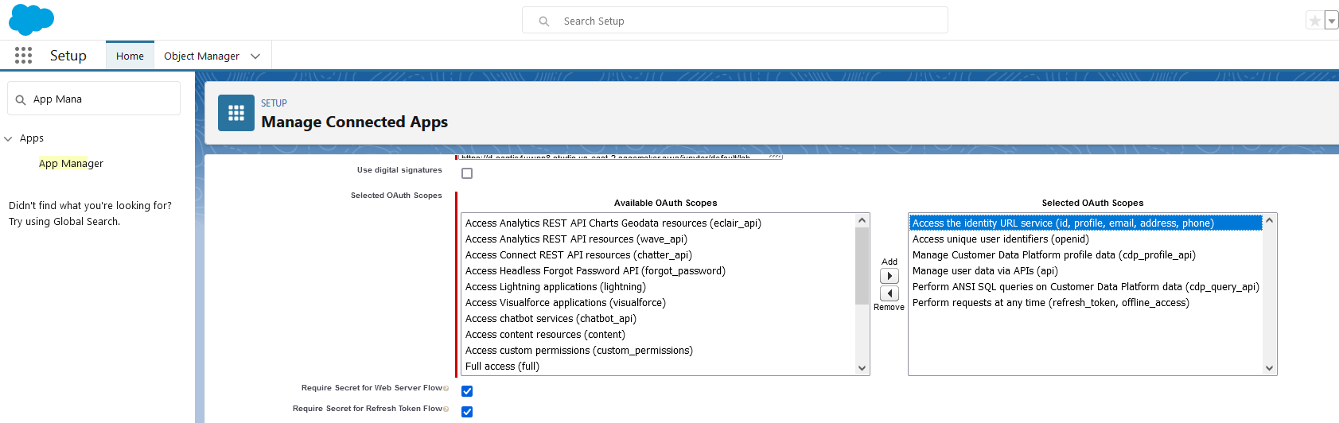Switch to the Home tab

pos(130,56)
